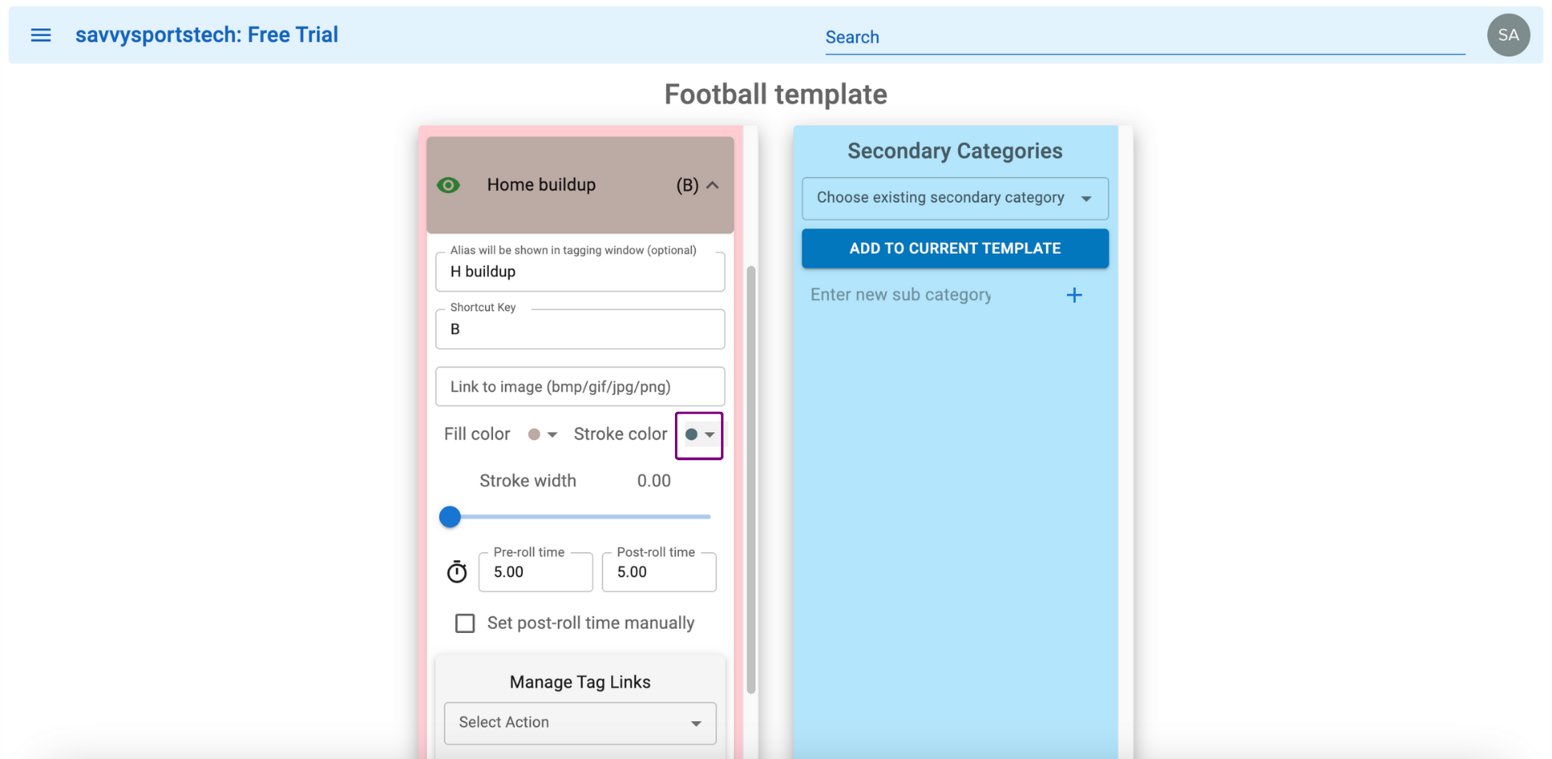Click the SA user avatar

tap(1508, 35)
